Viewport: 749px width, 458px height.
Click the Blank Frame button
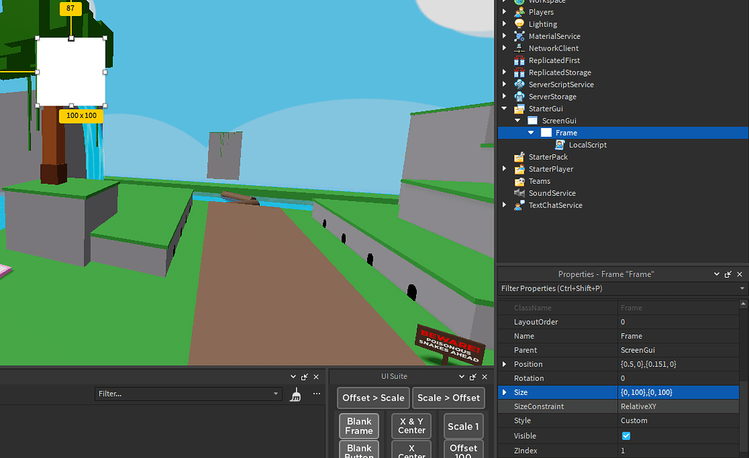pos(358,426)
